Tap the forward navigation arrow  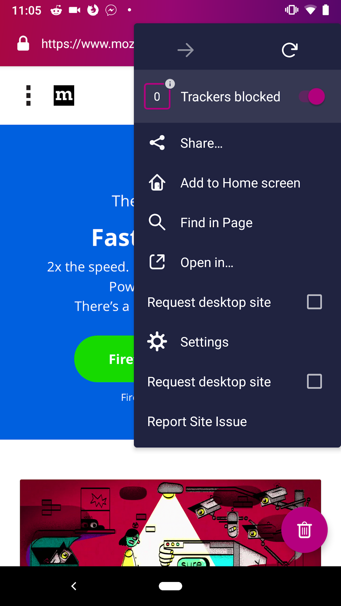[x=185, y=49]
